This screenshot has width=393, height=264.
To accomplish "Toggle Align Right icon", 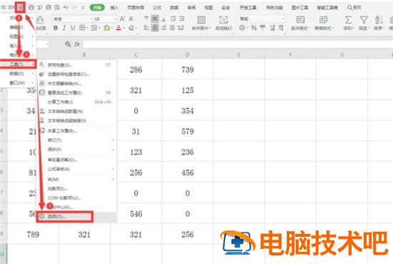I will coord(164,28).
